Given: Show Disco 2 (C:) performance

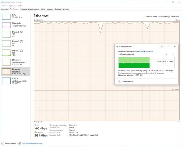Looking at the screenshot, I should (15, 53).
